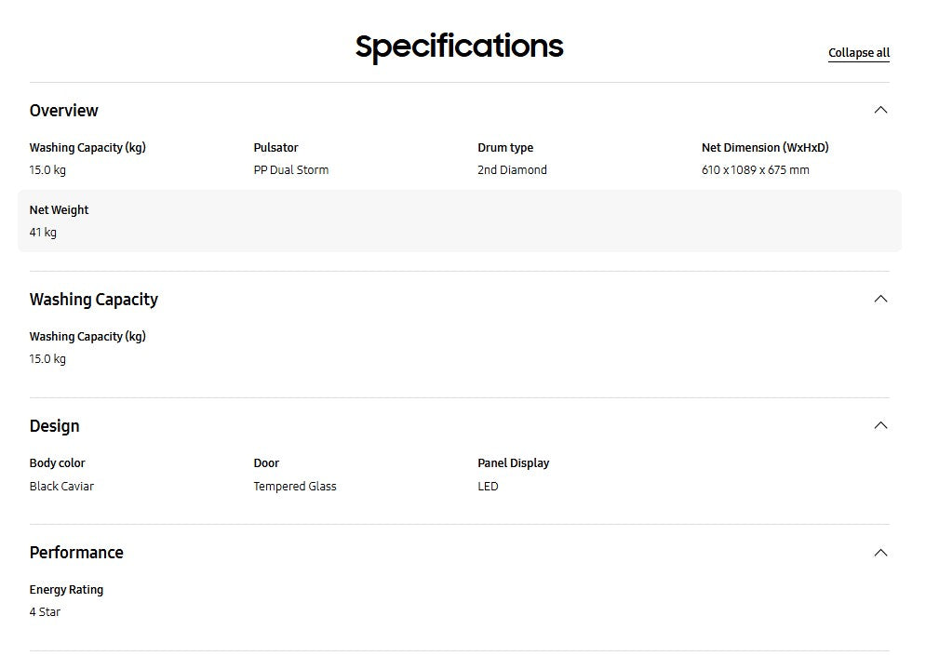
Task: Collapse the Performance section chevron
Action: [880, 553]
